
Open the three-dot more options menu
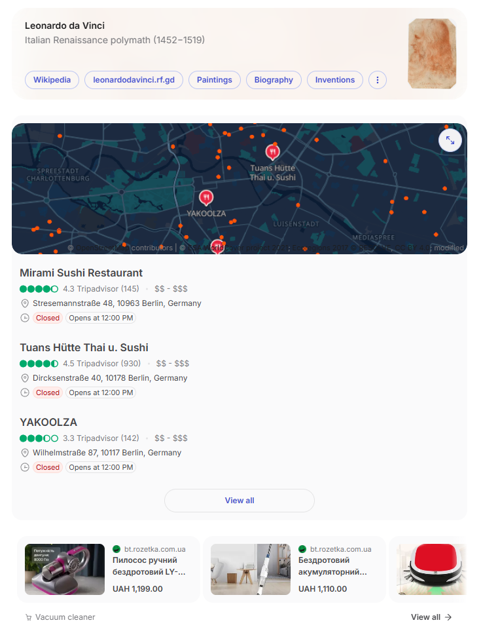click(377, 80)
